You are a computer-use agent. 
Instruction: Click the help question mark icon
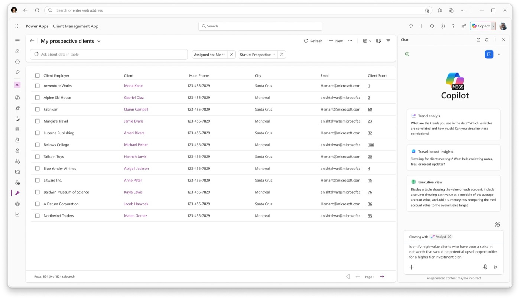tap(453, 26)
